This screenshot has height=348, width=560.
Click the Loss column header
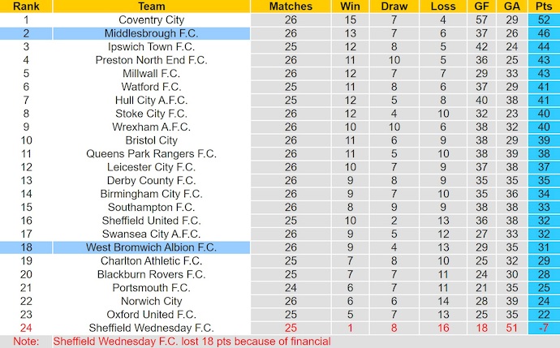point(444,6)
